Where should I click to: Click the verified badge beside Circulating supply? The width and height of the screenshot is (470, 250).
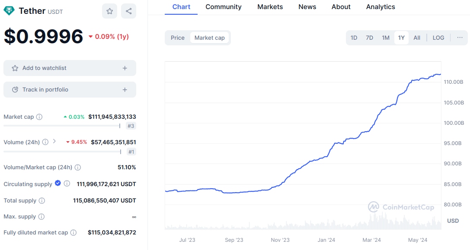[58, 183]
